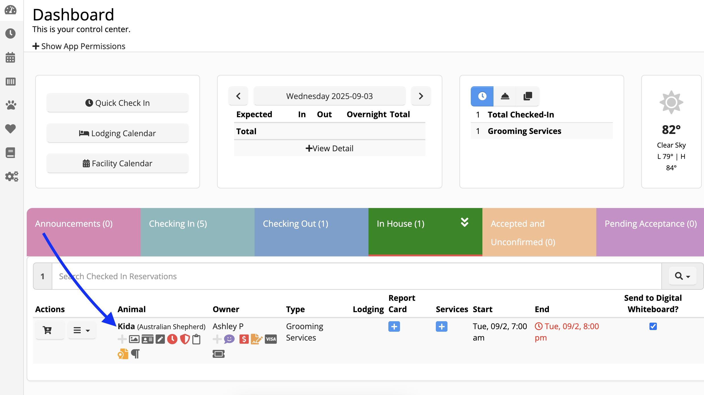The image size is (704, 395).
Task: Click the ticket icon under Ashley P
Action: point(218,354)
